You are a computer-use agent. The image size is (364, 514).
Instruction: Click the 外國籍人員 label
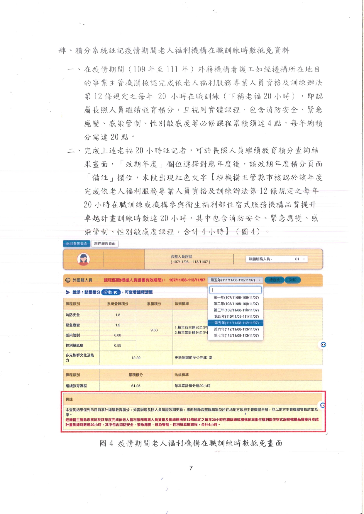click(82, 280)
